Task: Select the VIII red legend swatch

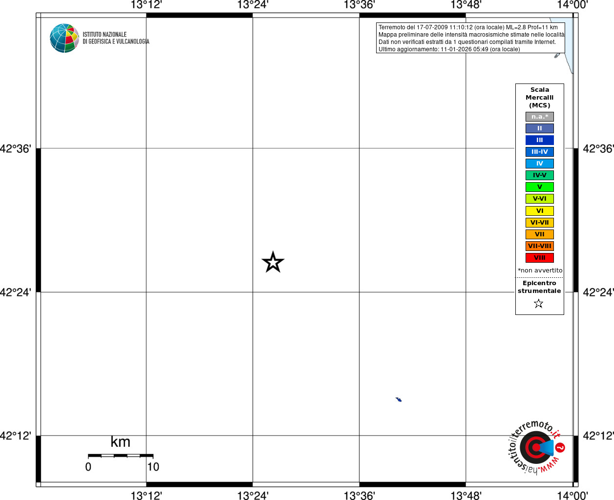Action: (540, 258)
